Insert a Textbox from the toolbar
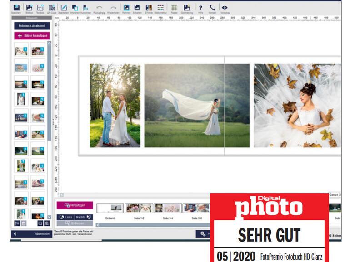 pos(40,8)
